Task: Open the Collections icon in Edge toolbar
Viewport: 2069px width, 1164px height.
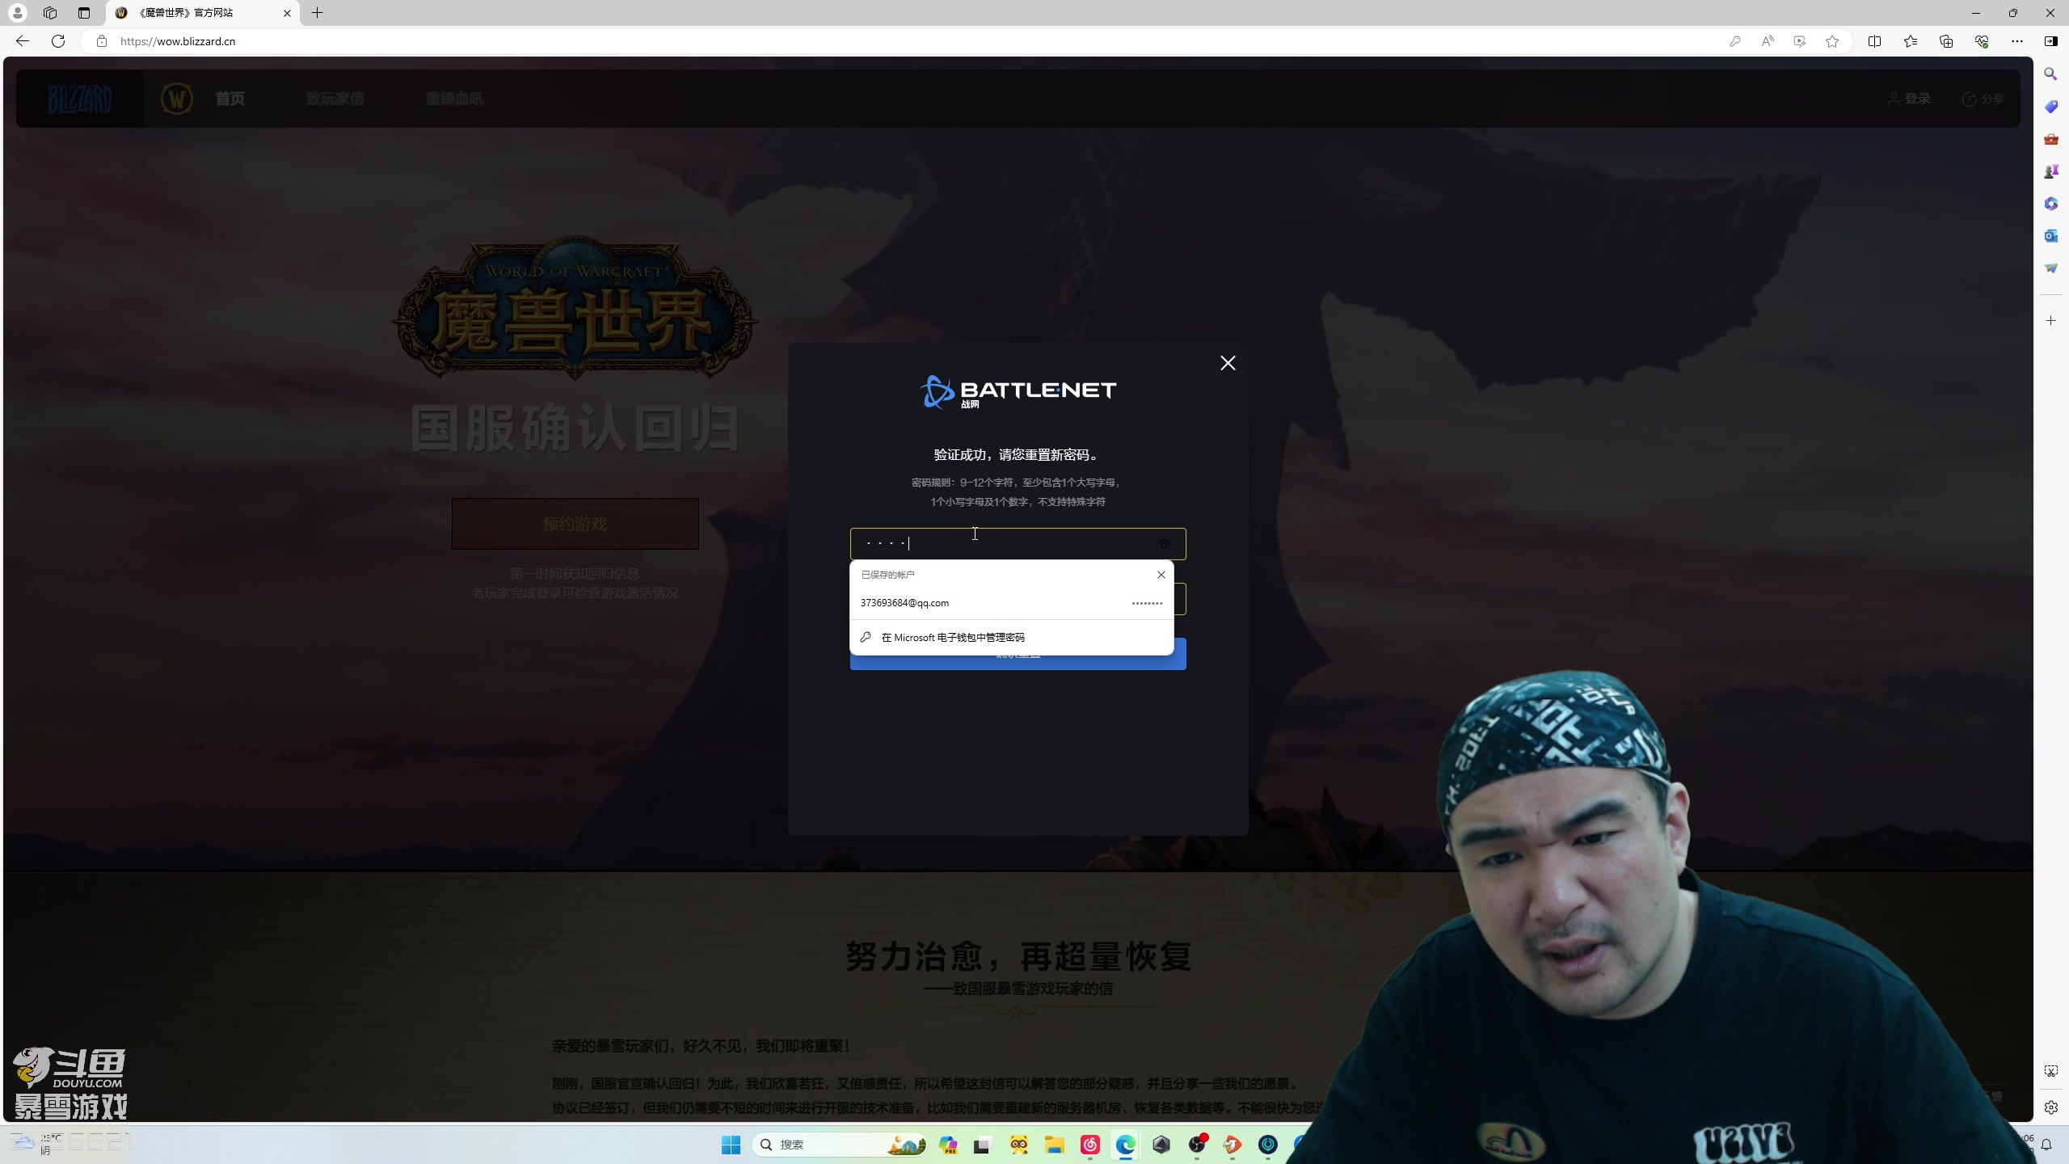Action: (1946, 41)
